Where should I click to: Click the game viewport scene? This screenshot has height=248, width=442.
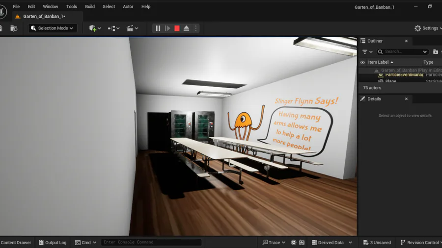point(178,136)
